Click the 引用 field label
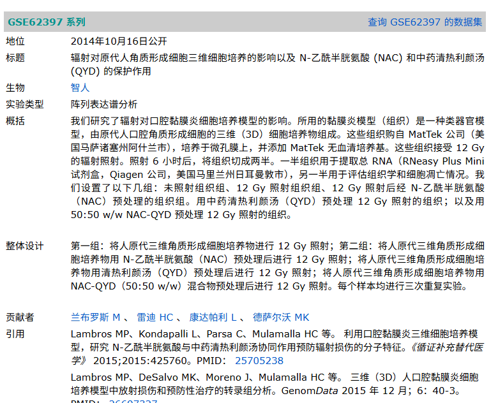Viewport: 491px width, 403px height. (15, 334)
